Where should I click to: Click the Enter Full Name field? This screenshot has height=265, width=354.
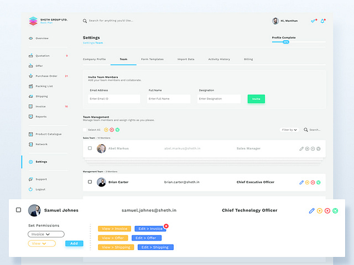point(169,99)
